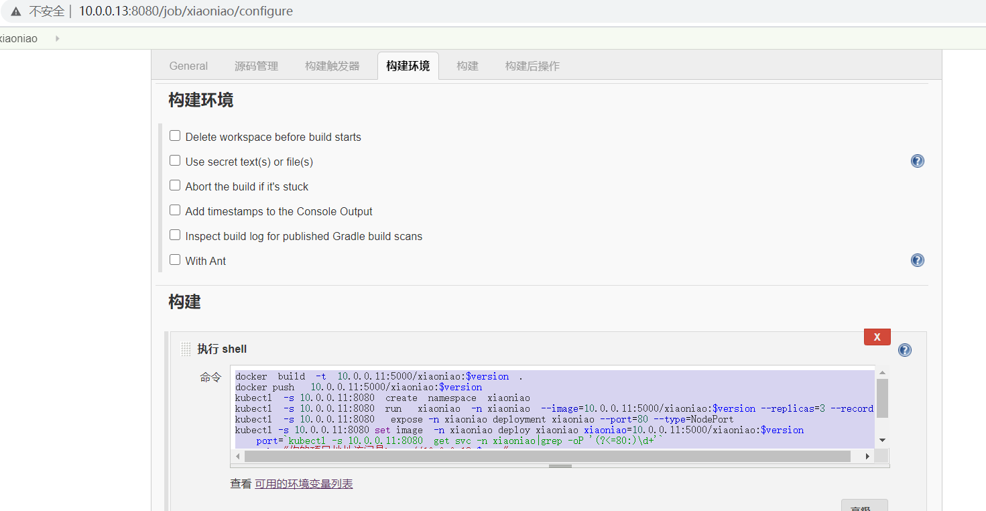986x511 pixels.
Task: Open 可用的环境变量列表 link
Action: 304,484
